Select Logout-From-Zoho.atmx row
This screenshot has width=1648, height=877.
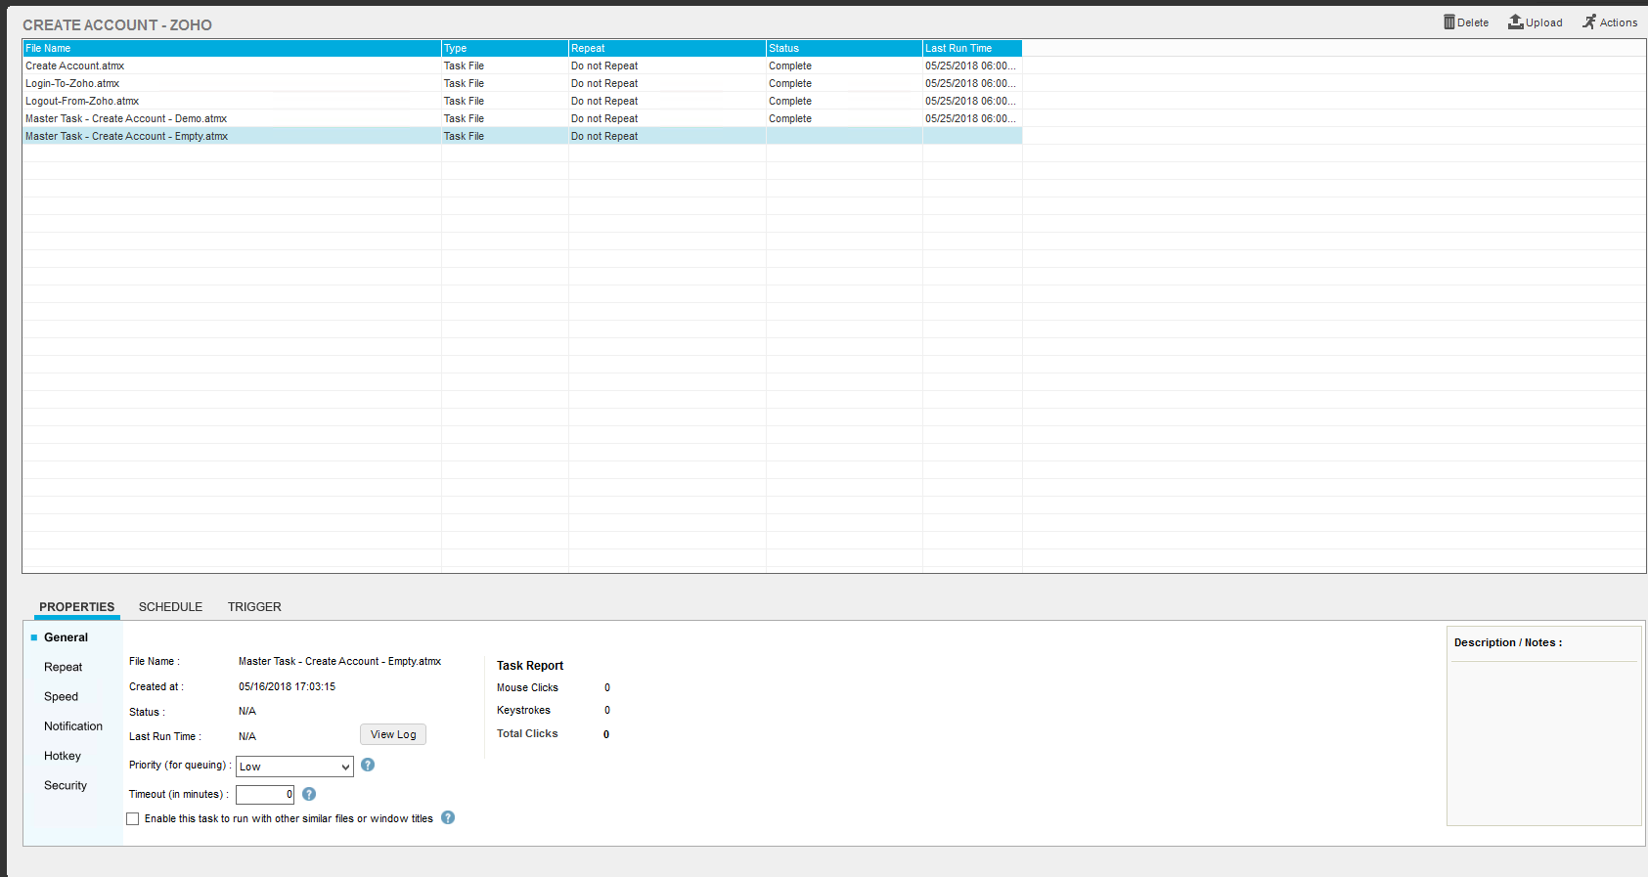522,101
